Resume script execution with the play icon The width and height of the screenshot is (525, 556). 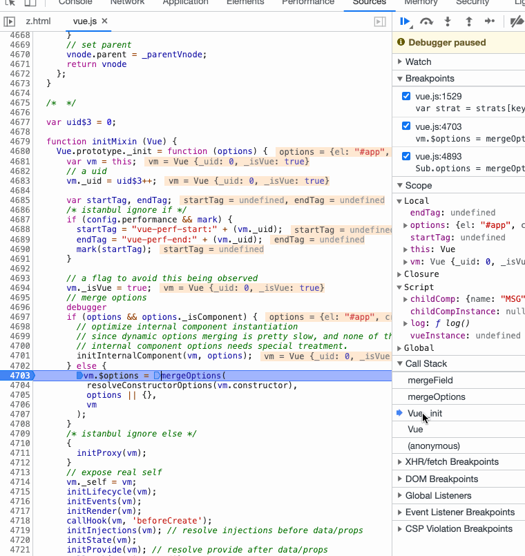click(x=405, y=21)
